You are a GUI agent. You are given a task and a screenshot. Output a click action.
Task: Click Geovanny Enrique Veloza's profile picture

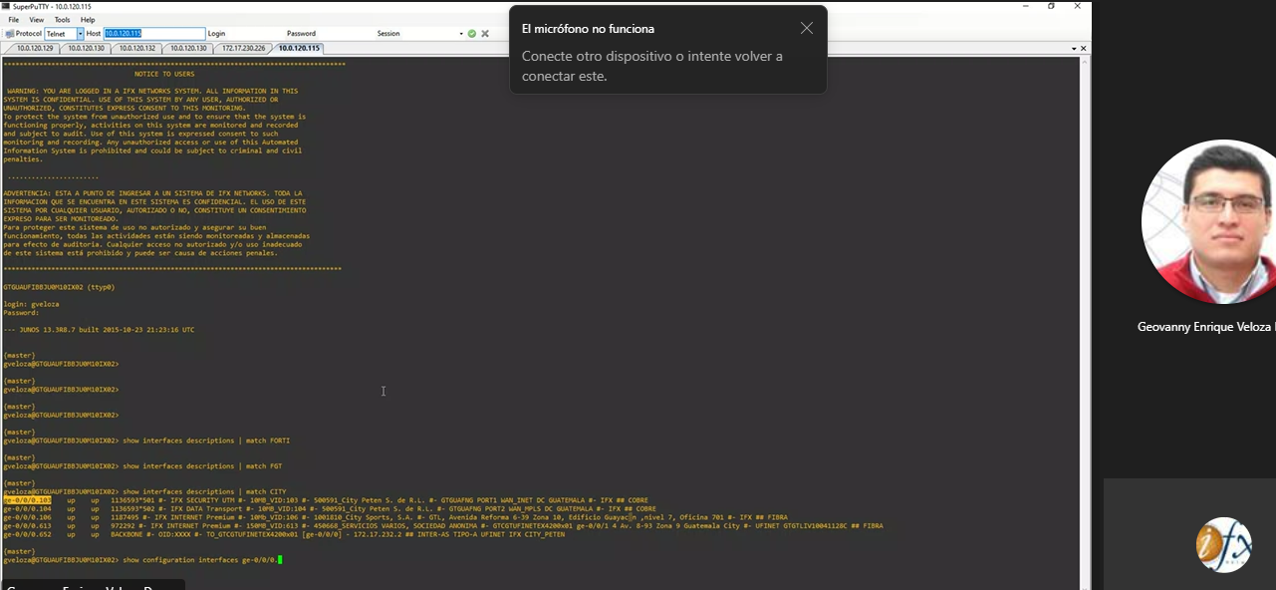1209,222
